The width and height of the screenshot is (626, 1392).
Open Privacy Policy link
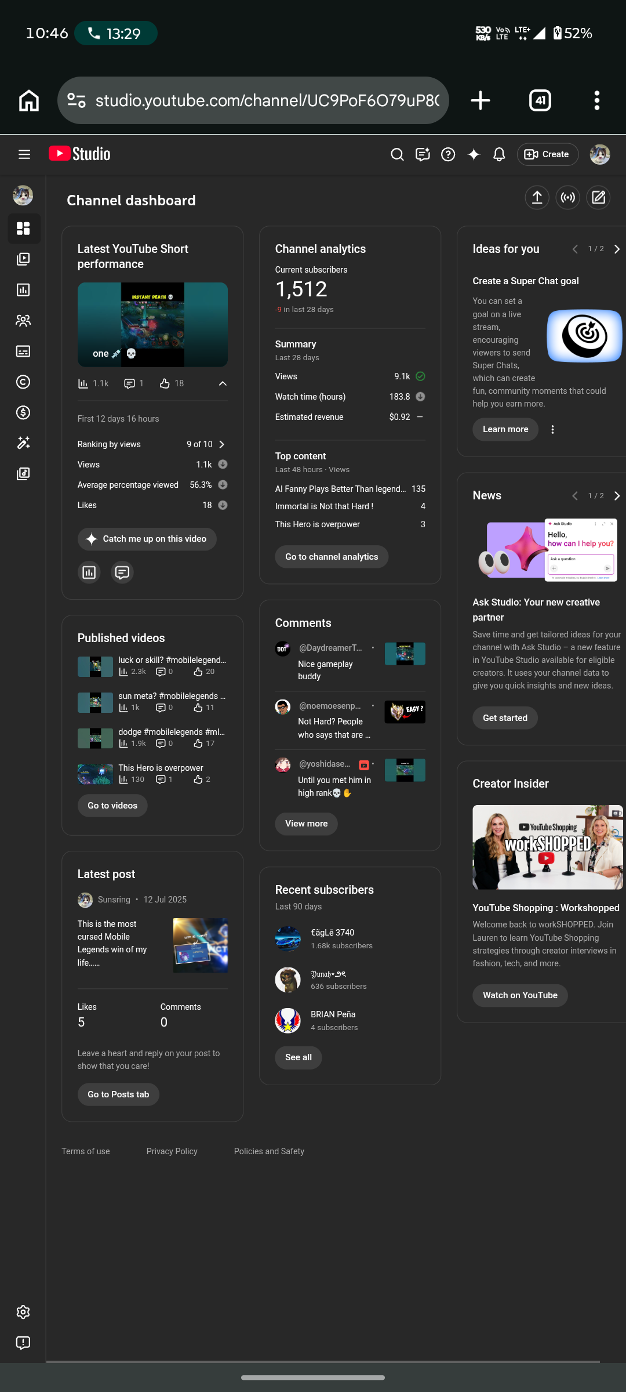(172, 1151)
